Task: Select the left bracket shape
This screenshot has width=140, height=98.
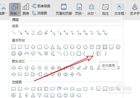Action: click(x=85, y=53)
